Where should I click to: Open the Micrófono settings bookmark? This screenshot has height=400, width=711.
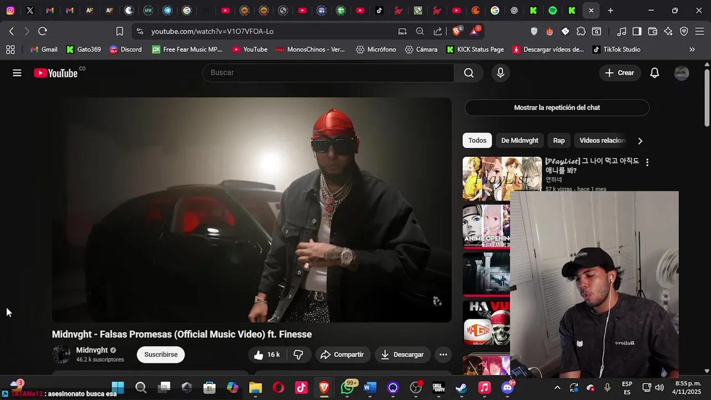click(x=376, y=49)
